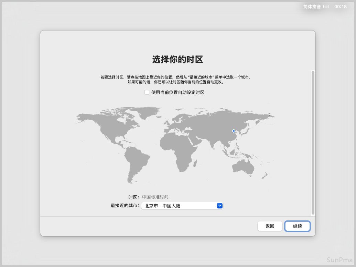
Task: Click the blue location dot on the map
Action: [x=234, y=131]
